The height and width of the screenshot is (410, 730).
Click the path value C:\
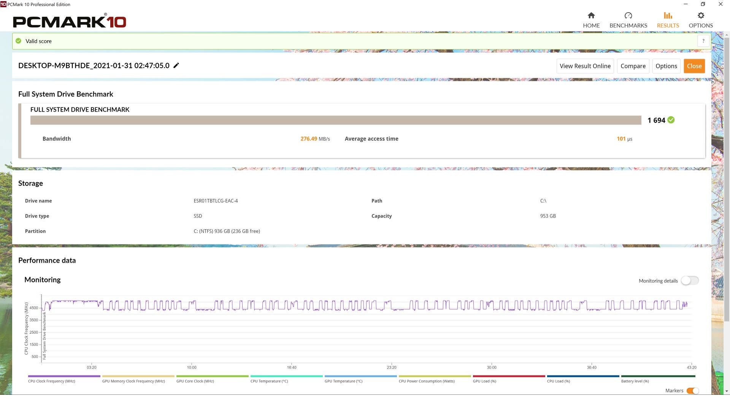(x=543, y=201)
